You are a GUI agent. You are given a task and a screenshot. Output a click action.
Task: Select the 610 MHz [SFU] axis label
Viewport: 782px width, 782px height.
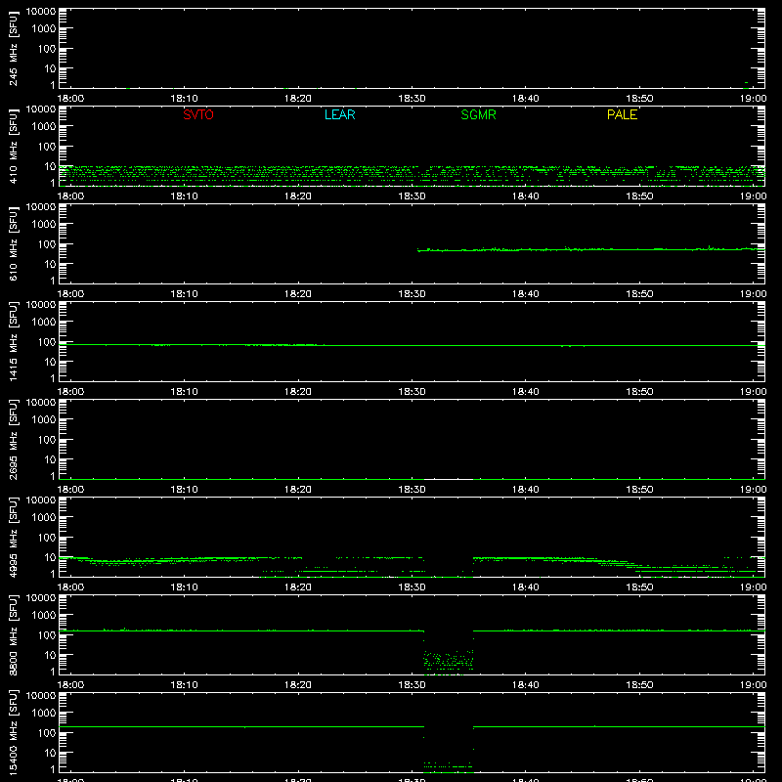[x=13, y=243]
